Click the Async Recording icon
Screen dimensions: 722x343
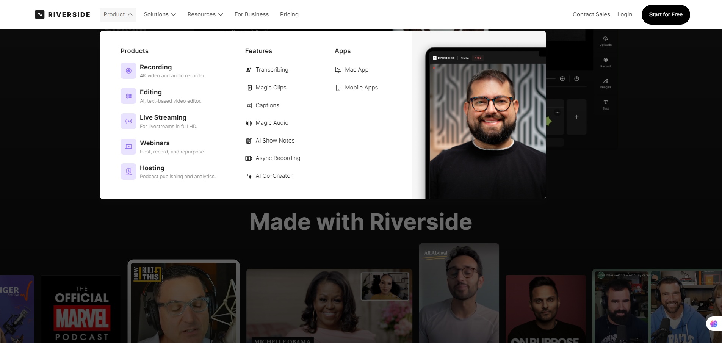249,158
